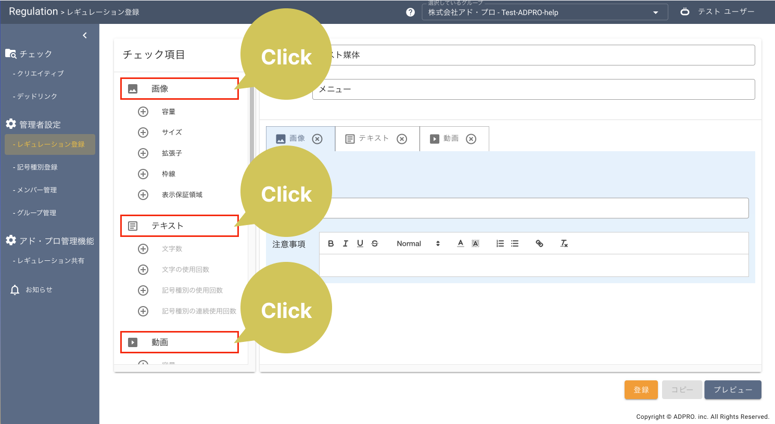
Task: Switch to the テキスト tab
Action: (367, 139)
